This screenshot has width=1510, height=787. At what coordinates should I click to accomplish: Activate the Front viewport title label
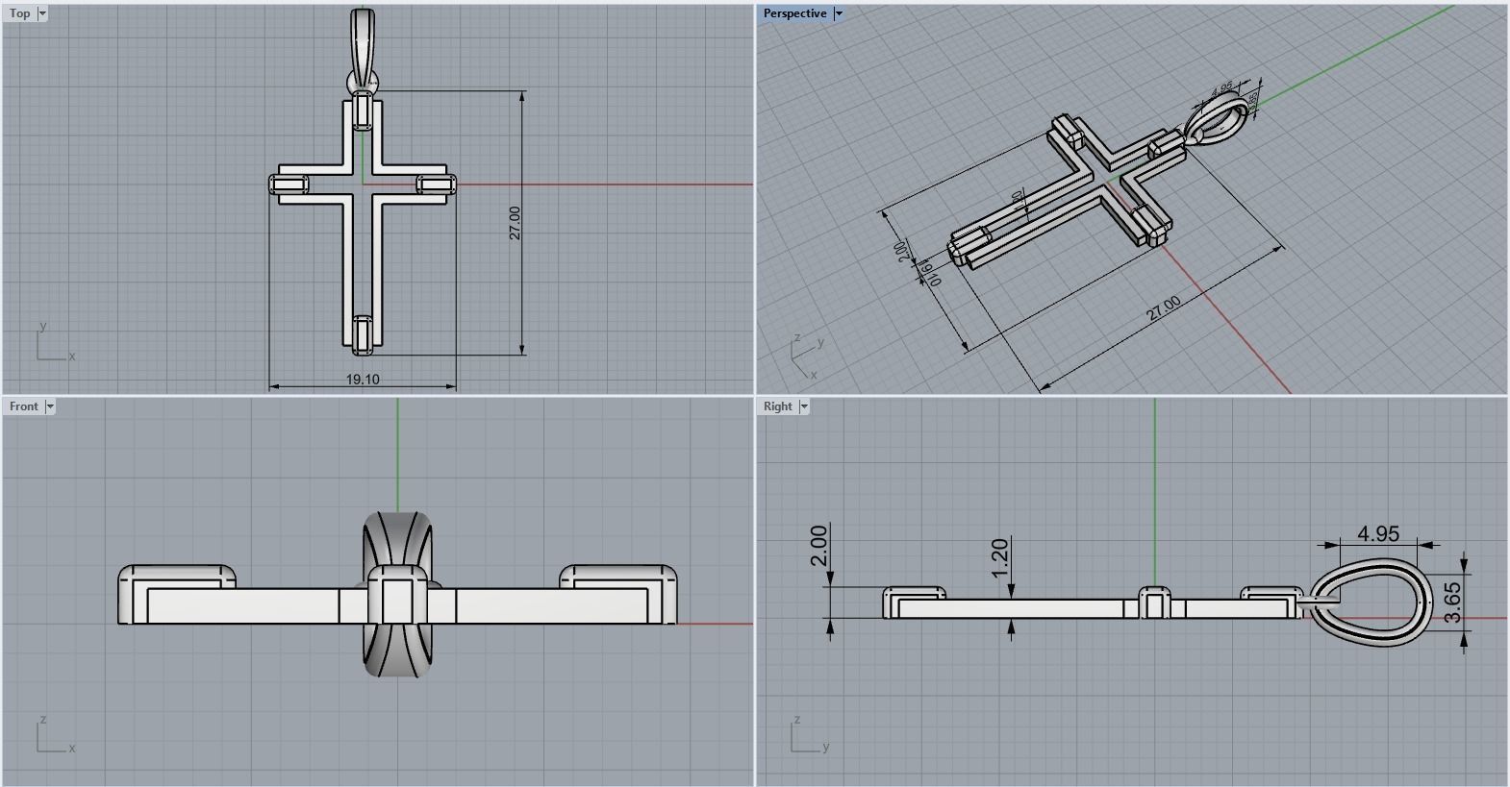click(x=24, y=406)
